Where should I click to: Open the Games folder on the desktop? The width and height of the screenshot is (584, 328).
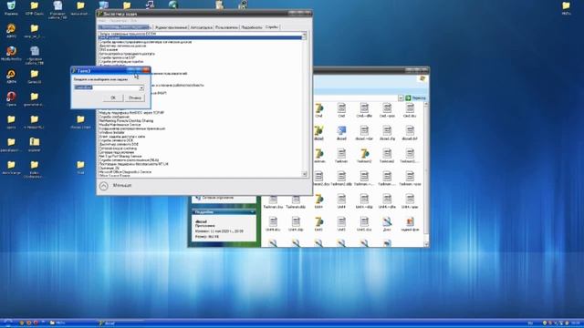35,77
